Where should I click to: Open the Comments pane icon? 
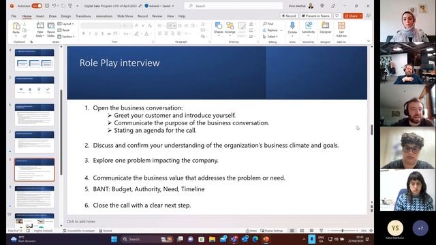click(337, 16)
